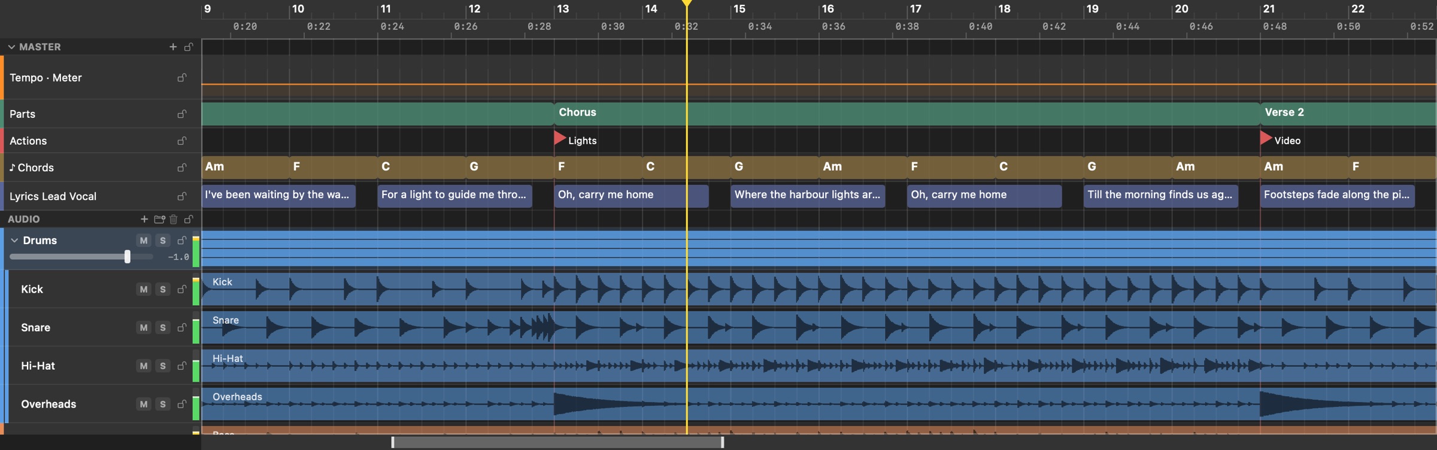Toggle lock on Hi-Hat track
Screen dimensions: 1437x450
[182, 366]
